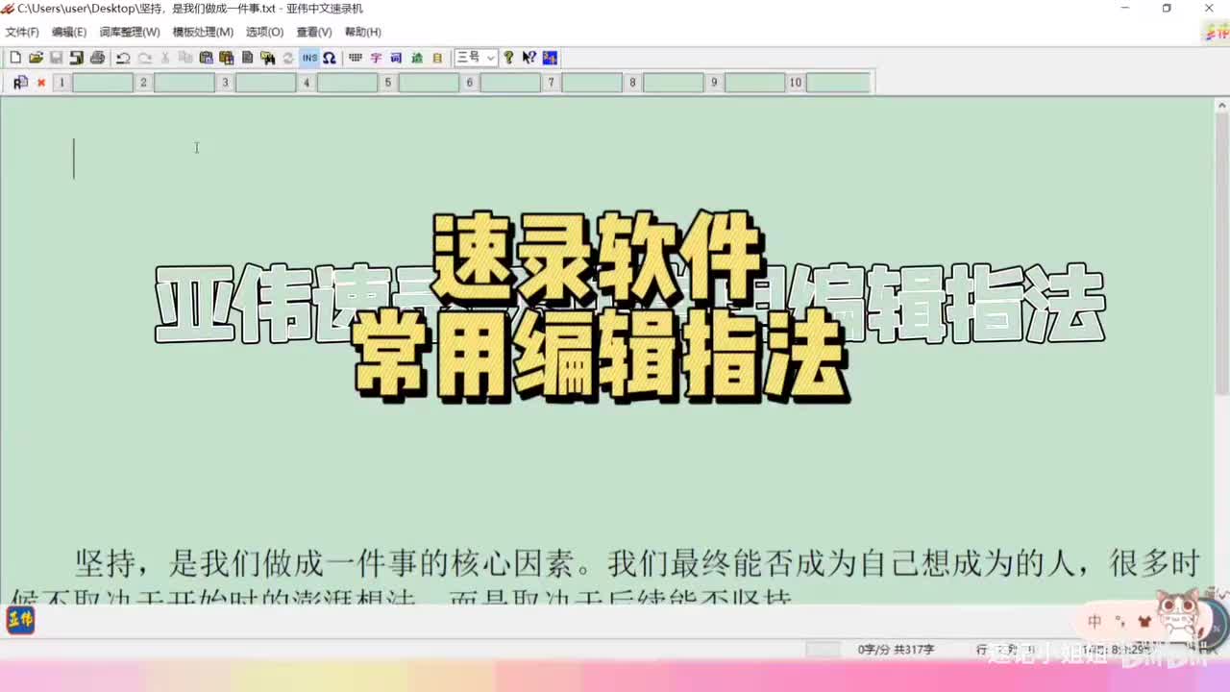This screenshot has height=692, width=1230.
Task: Click candidate field next to 6
Action: (x=510, y=83)
